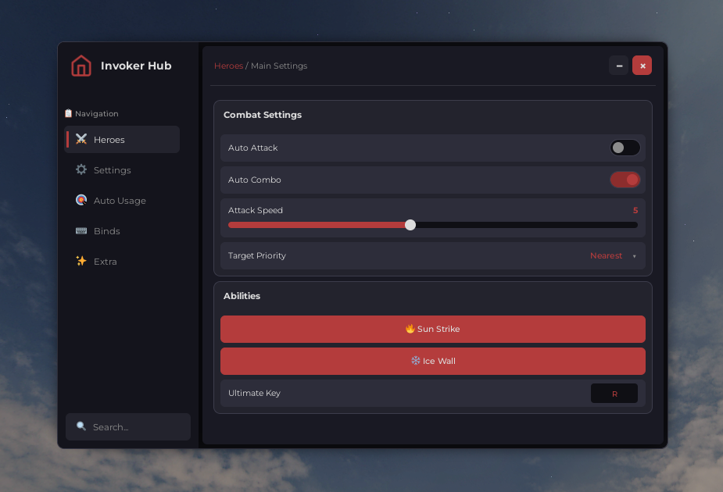Open the Target Priority dropdown
This screenshot has width=723, height=492.
coord(613,256)
